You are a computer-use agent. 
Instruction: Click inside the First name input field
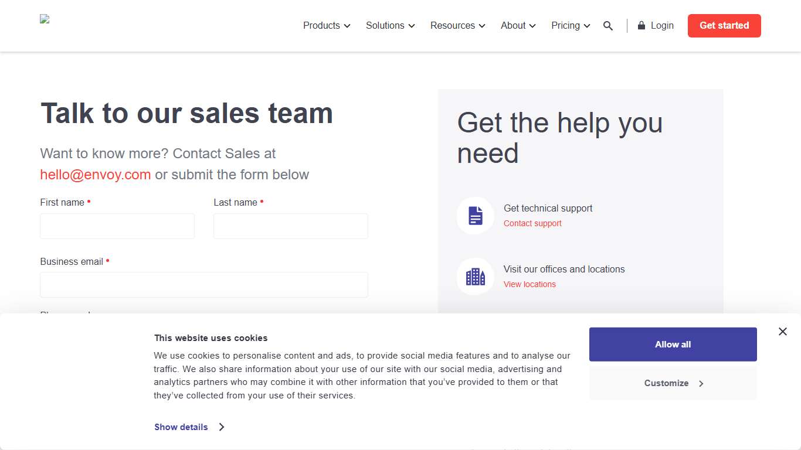(x=117, y=226)
